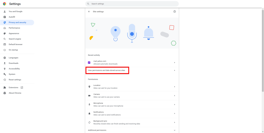Open mail.yahoo.com recent activity entry
This screenshot has height=133, width=264.
tap(132, 63)
